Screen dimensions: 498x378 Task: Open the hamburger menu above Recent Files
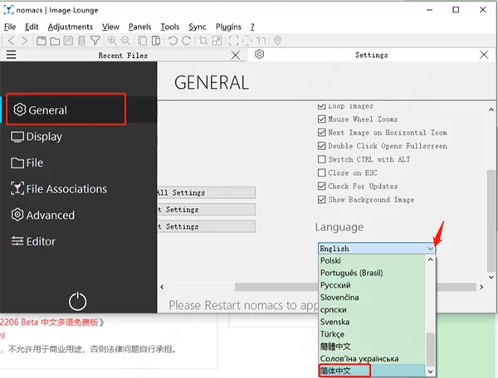click(11, 55)
